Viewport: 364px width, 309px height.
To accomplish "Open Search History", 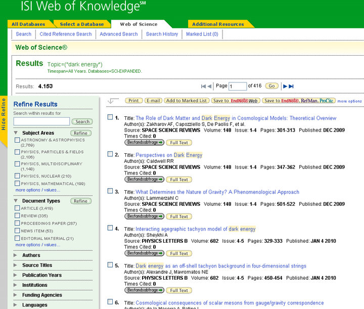I will pyautogui.click(x=162, y=34).
